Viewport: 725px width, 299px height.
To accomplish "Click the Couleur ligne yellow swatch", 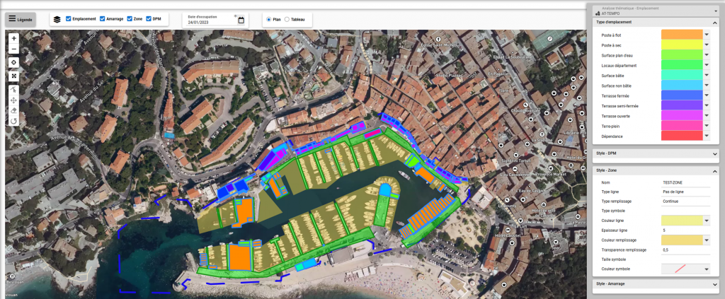I will point(682,221).
